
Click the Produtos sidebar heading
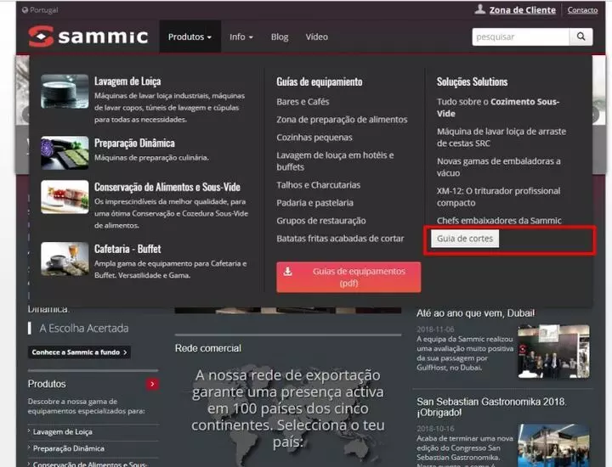(x=47, y=384)
